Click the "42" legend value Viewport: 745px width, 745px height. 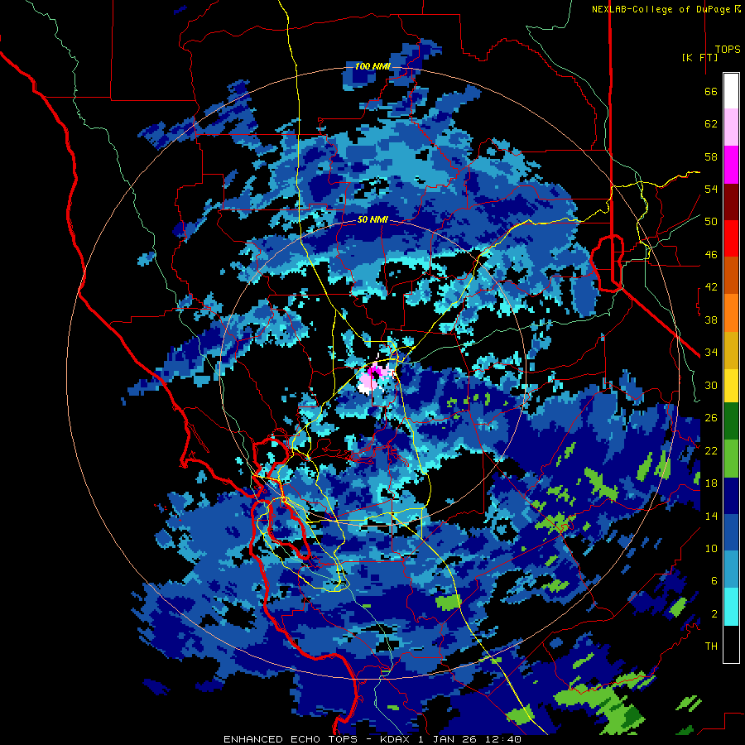point(711,287)
